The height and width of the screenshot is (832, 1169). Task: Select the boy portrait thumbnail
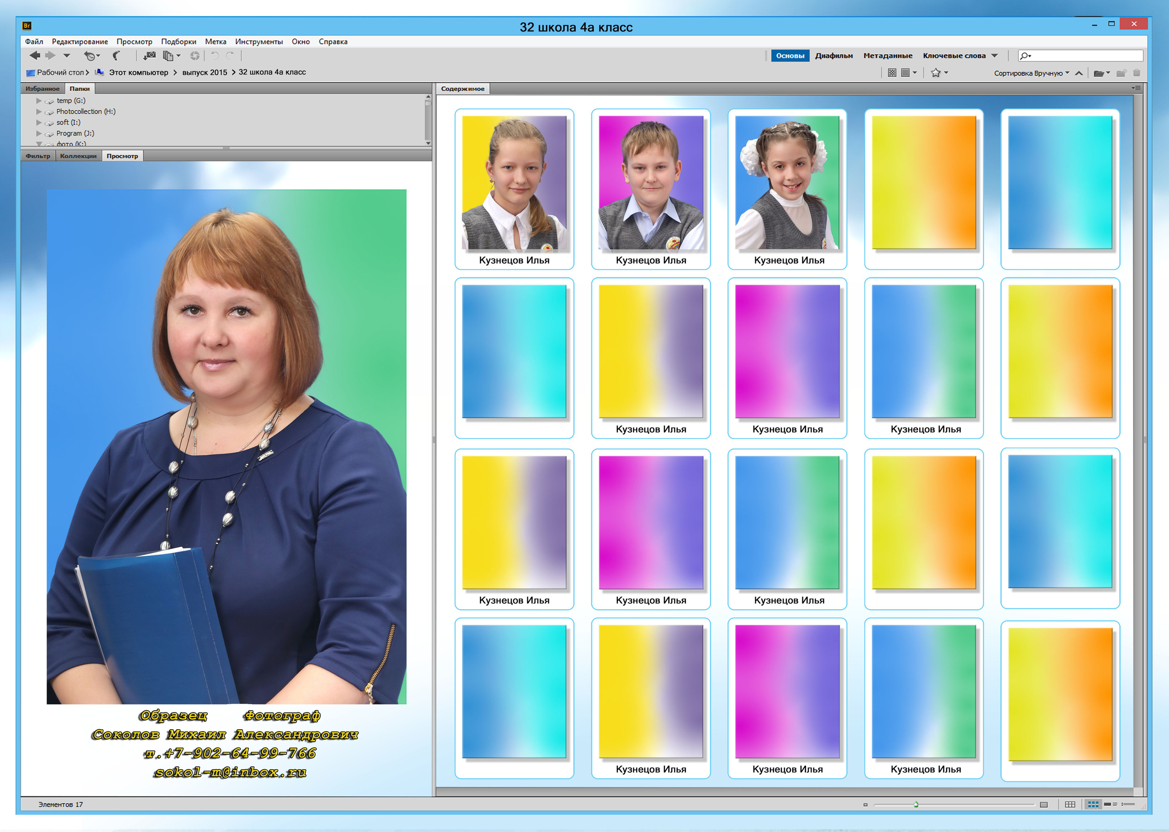click(x=651, y=182)
